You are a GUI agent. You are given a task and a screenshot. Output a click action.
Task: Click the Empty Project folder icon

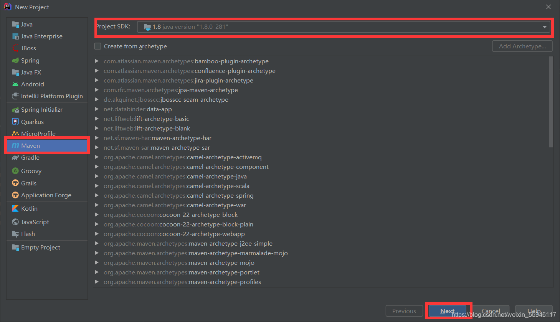click(x=15, y=248)
